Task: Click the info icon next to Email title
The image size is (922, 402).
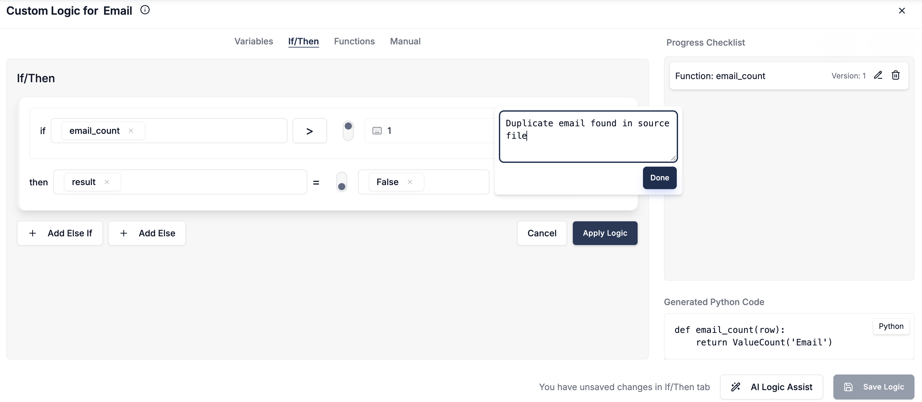Action: coord(145,10)
